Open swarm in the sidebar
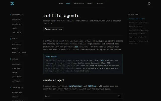 tap(15, 72)
